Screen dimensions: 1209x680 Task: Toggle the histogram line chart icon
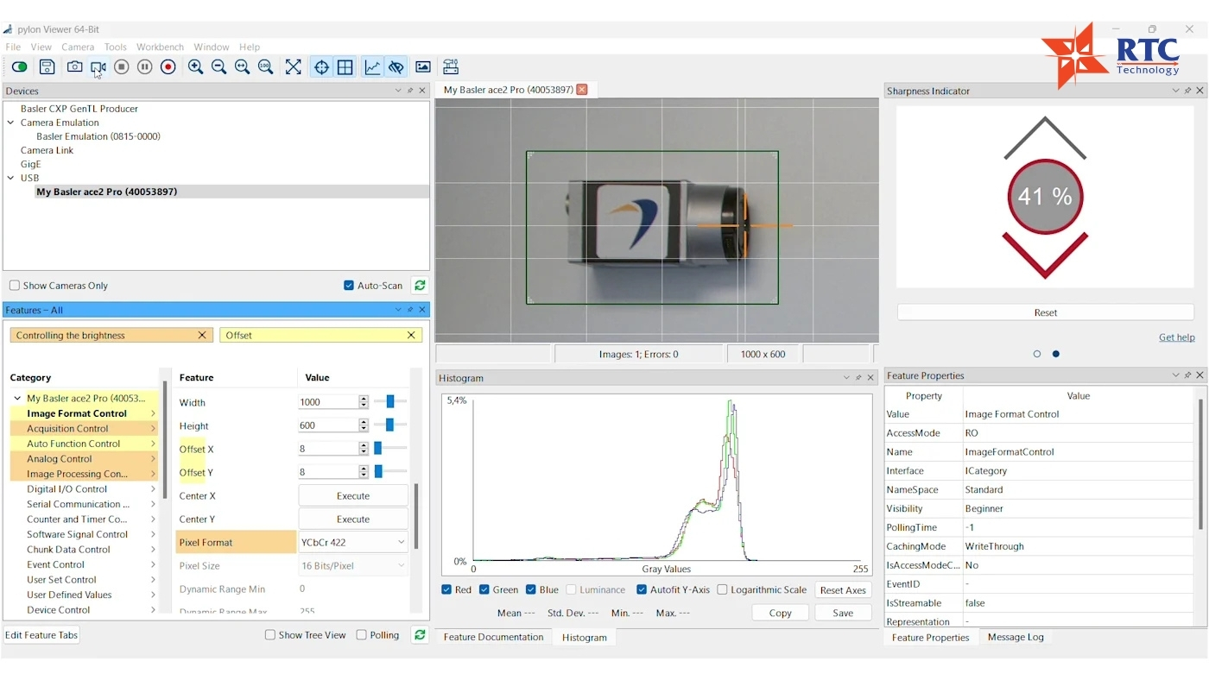(x=372, y=67)
